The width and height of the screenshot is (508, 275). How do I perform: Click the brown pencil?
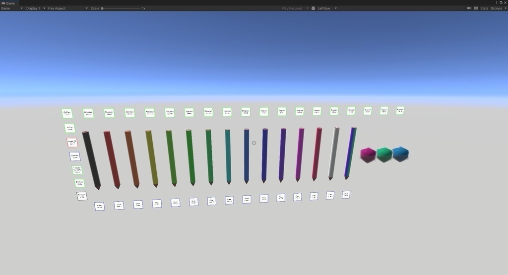click(x=132, y=159)
